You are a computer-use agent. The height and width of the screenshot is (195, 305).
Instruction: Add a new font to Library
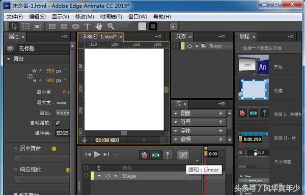coord(221,130)
